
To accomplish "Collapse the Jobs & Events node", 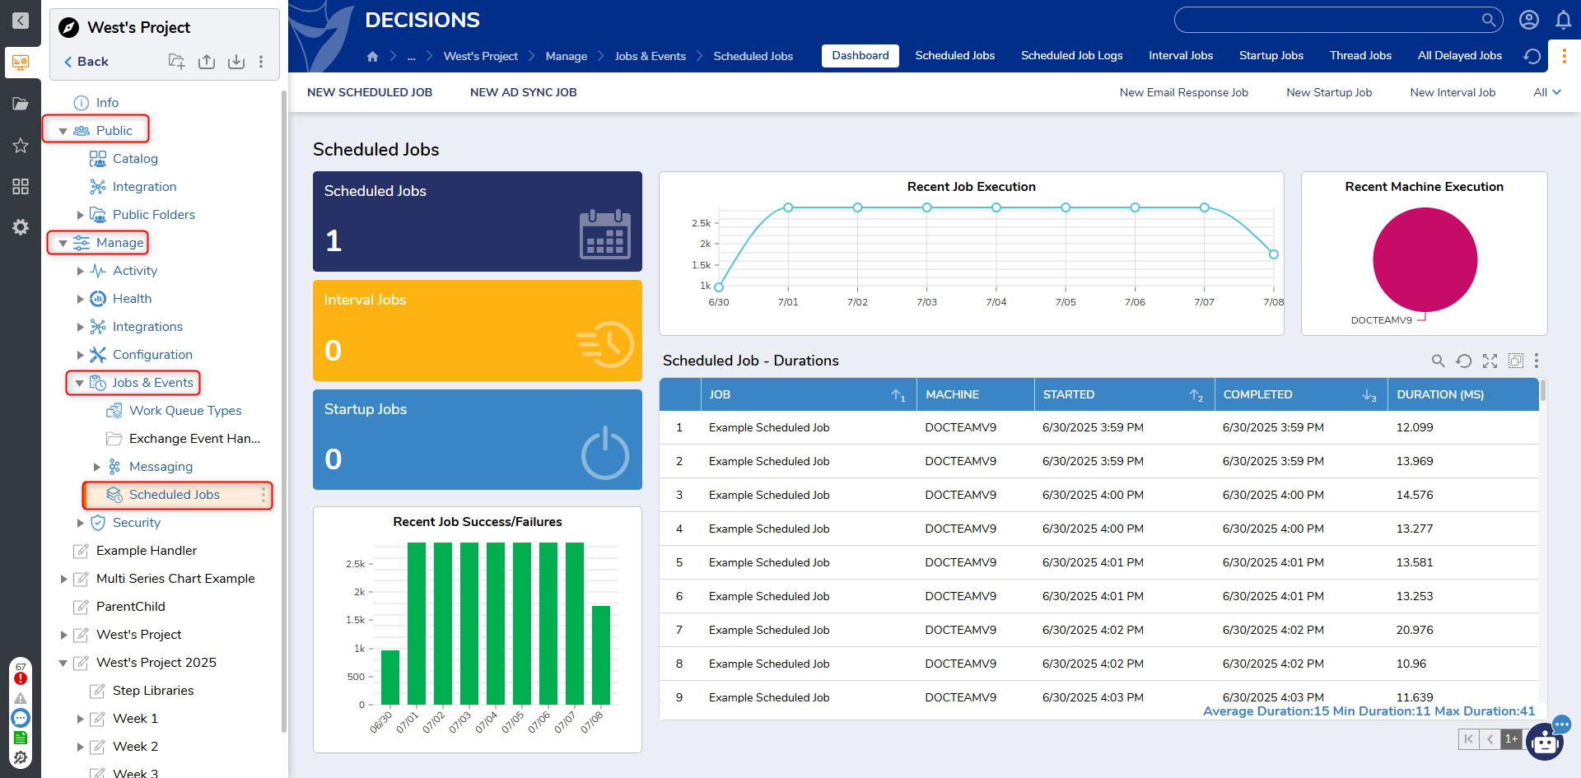I will (79, 383).
